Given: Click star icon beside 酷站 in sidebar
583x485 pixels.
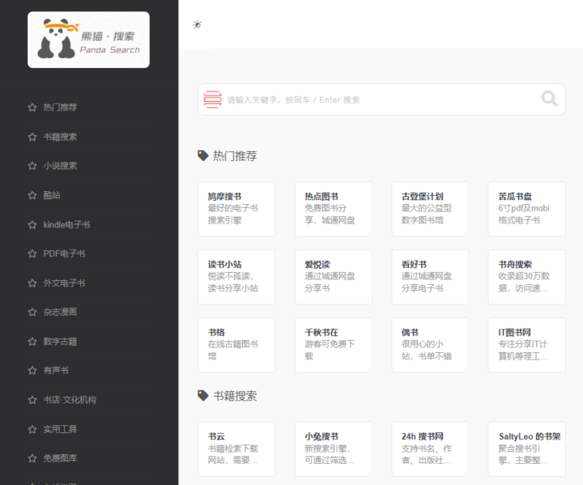Looking at the screenshot, I should (32, 195).
